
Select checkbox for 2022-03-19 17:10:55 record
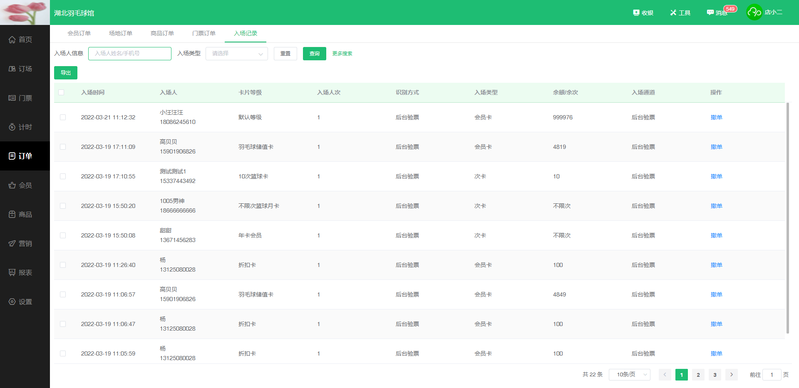click(x=63, y=176)
